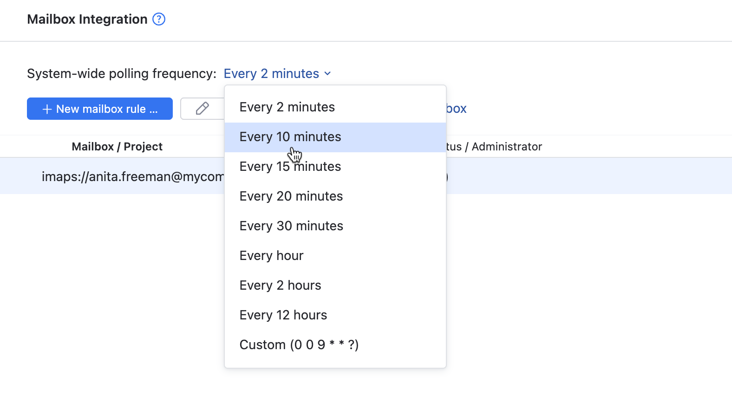Choose the Custom cron expression option

pyautogui.click(x=299, y=345)
